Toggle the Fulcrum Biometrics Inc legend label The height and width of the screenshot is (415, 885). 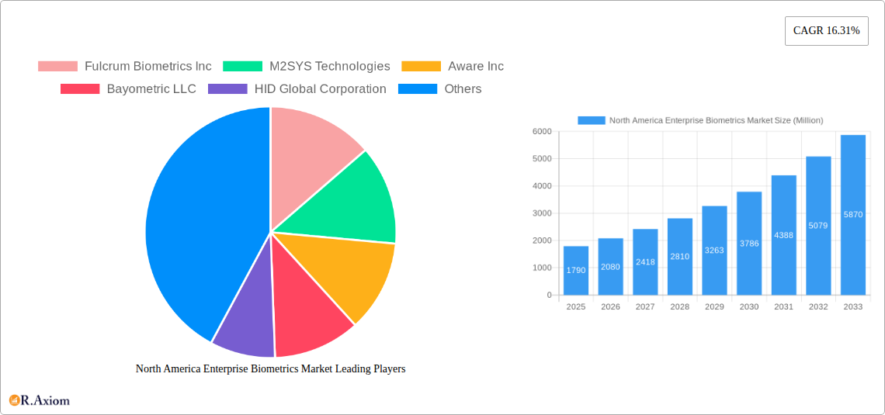147,67
